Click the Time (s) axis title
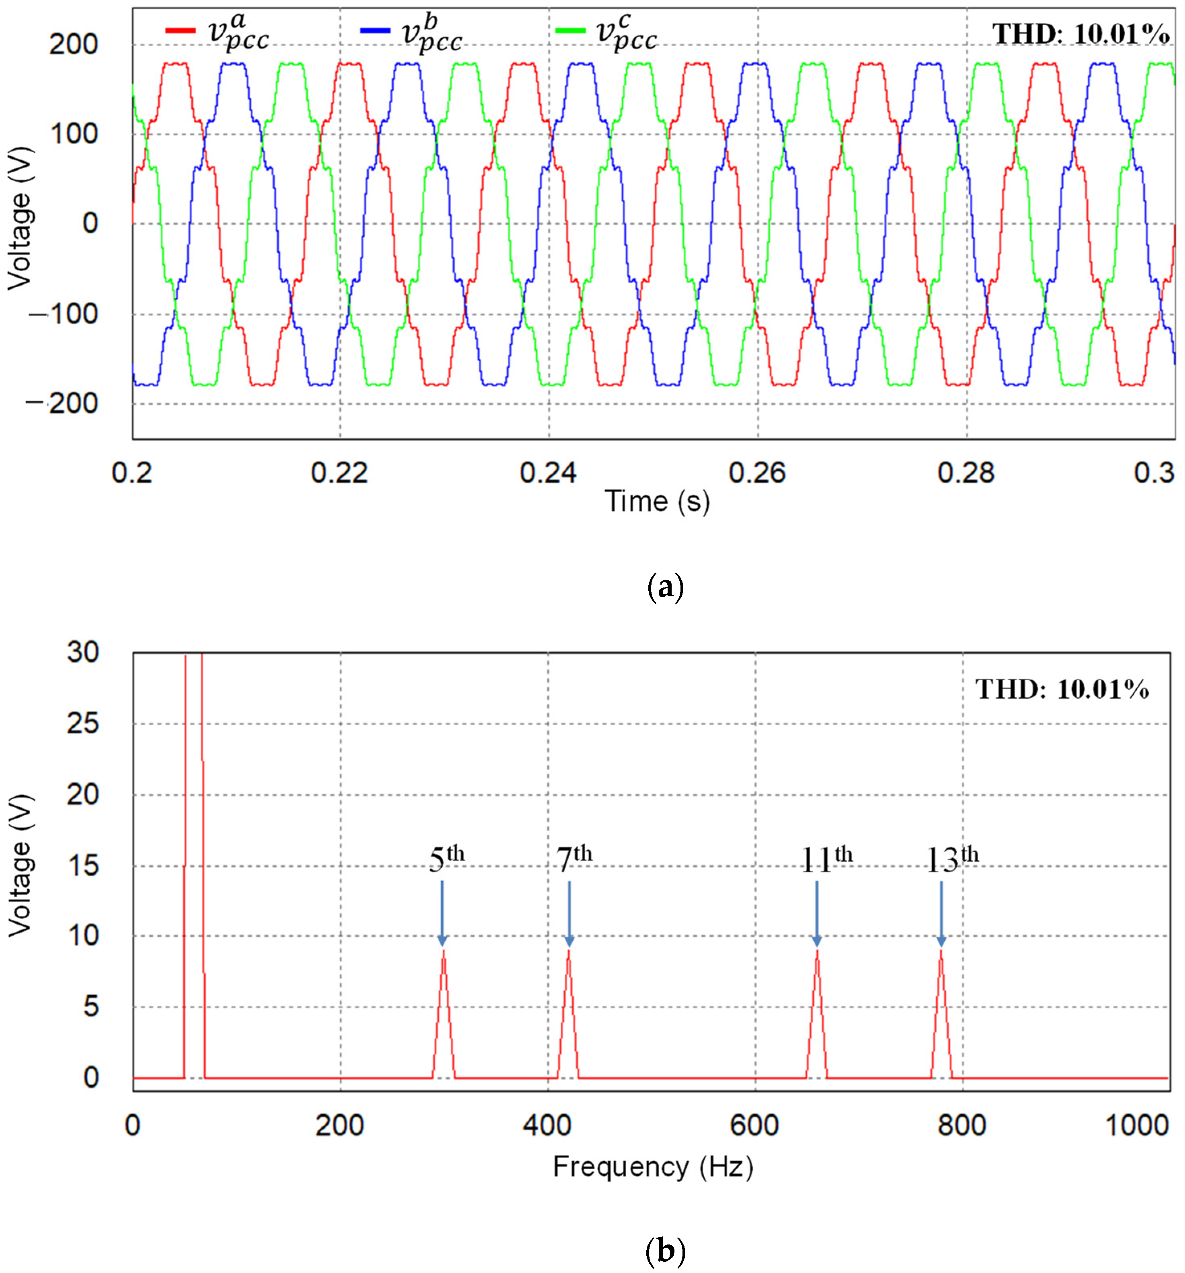Screen dimensions: 1185x1273 point(657,501)
